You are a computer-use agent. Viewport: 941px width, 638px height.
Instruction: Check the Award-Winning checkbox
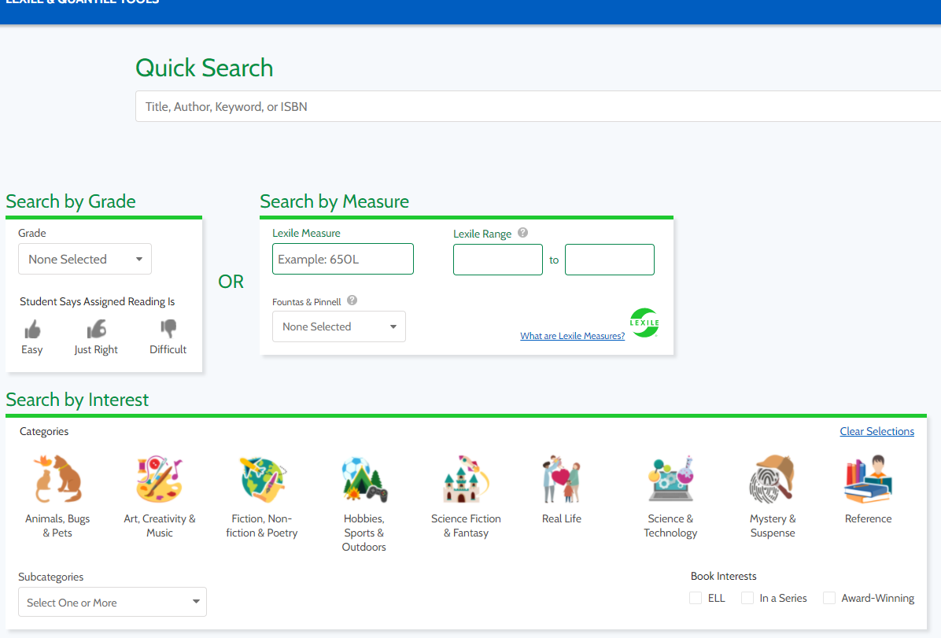(828, 598)
